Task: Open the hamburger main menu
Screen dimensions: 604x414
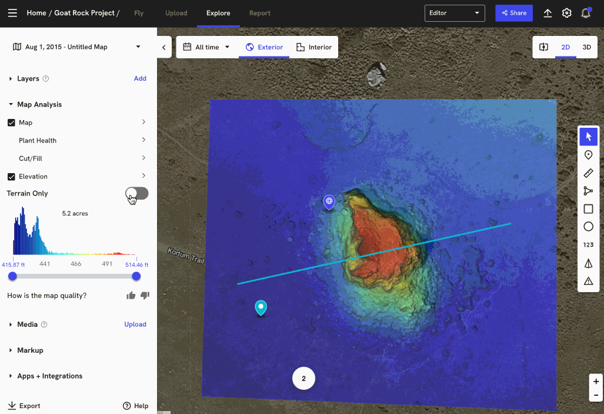Action: point(12,13)
